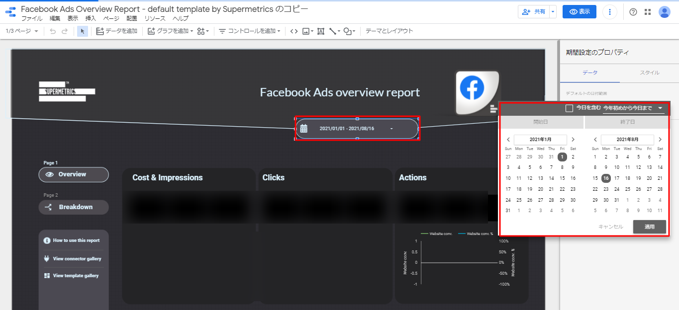Click the 共有 share button

click(533, 12)
